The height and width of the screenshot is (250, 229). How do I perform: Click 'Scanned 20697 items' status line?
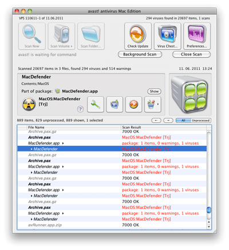point(74,69)
